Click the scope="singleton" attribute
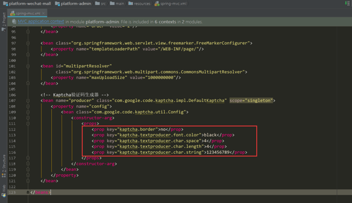The image size is (352, 203). point(251,101)
